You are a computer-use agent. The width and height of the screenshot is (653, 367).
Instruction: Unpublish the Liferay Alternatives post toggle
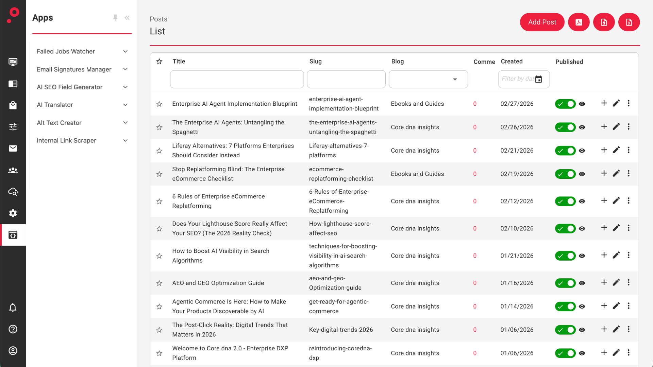point(565,151)
